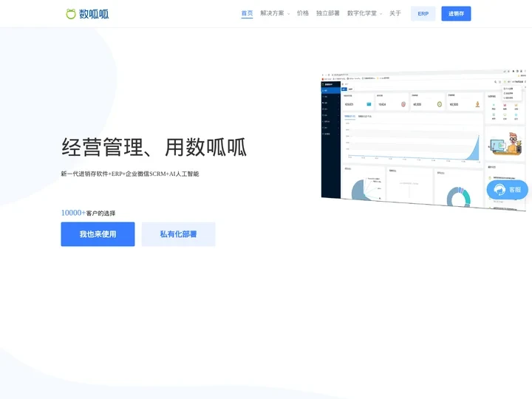This screenshot has height=399, width=532.
Task: Click the 经营管理、用数呱呱 headline
Action: click(154, 147)
